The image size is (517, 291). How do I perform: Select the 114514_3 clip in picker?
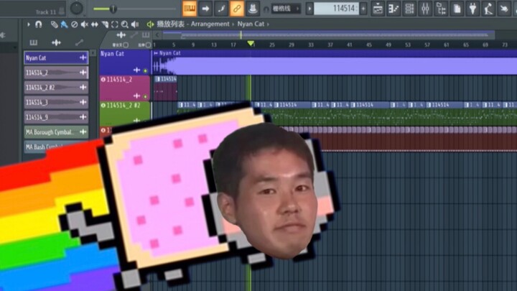tap(56, 102)
